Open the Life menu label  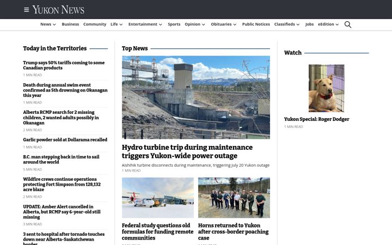point(114,24)
